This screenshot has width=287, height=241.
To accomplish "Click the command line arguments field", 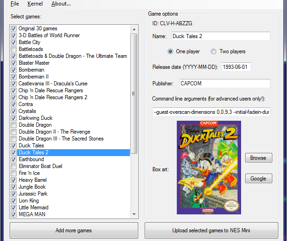I will 211,112.
